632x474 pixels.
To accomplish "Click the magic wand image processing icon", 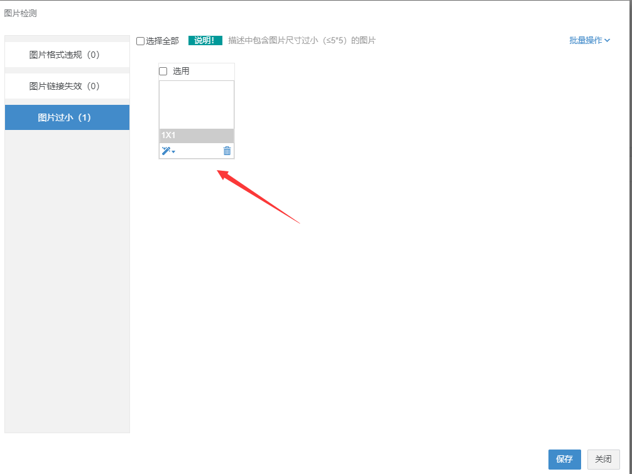I will click(x=166, y=151).
